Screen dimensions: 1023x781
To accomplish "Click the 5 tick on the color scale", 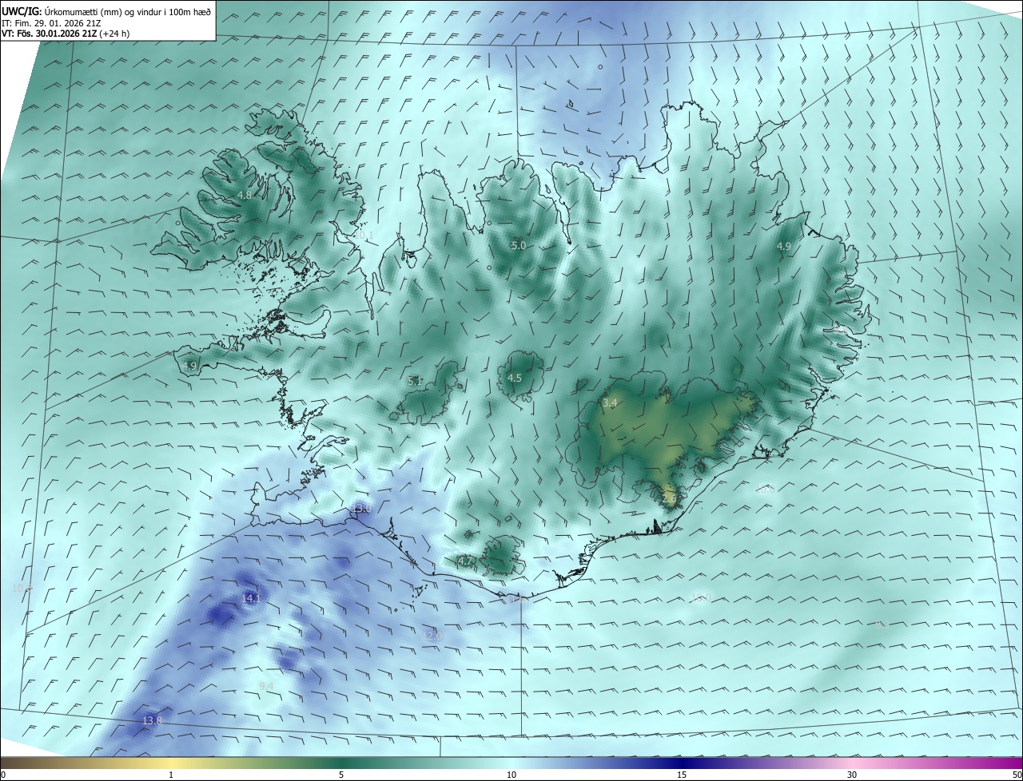I will point(341,775).
